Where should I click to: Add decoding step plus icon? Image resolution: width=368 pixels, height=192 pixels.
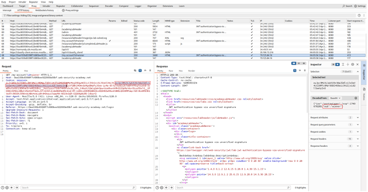[356, 98]
